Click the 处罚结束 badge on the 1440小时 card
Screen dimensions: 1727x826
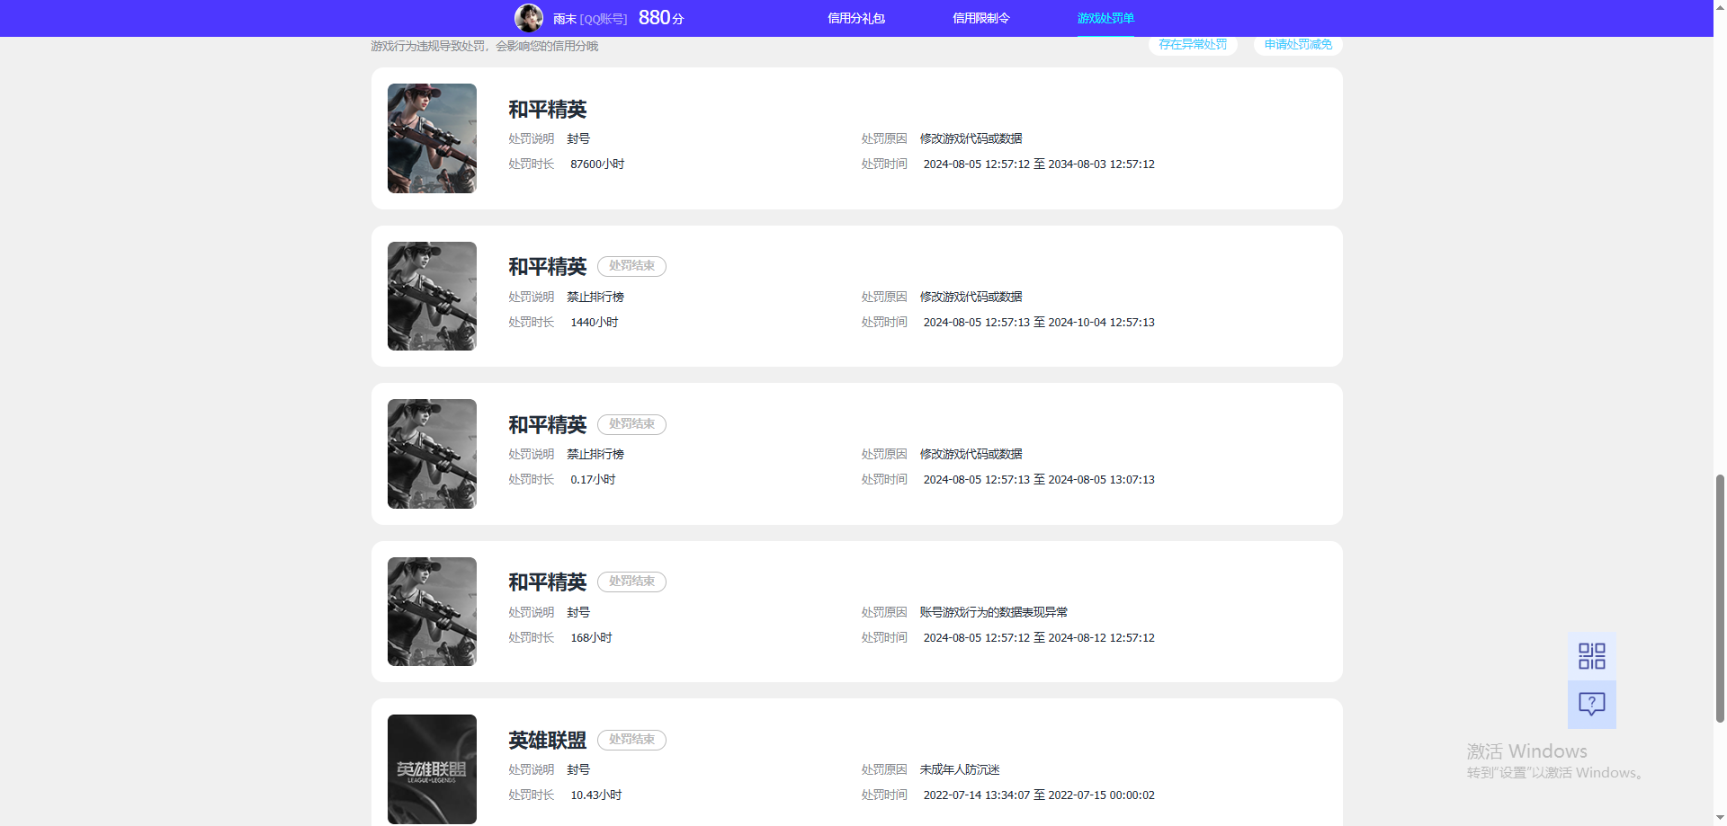[631, 266]
